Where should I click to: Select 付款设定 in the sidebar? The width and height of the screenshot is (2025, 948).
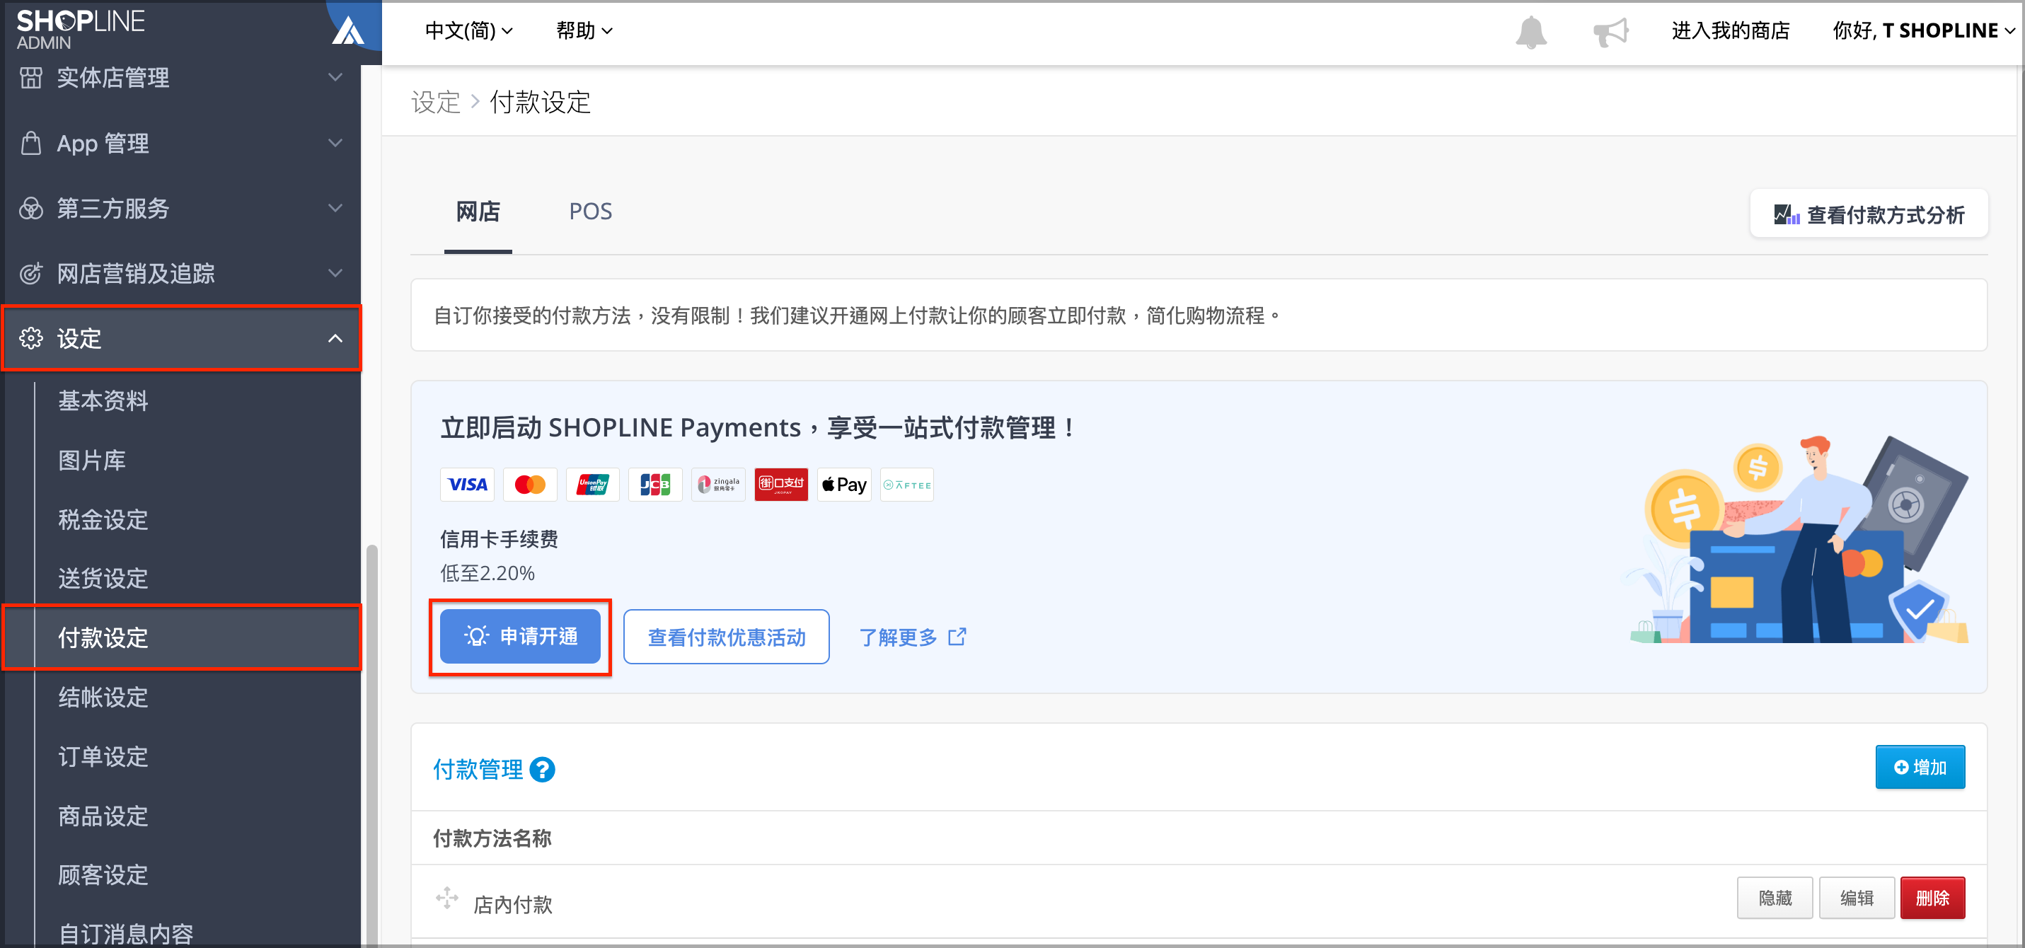pos(182,637)
